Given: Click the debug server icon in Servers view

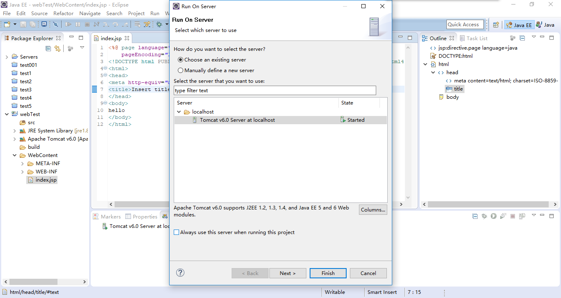Looking at the screenshot, I should point(484,216).
